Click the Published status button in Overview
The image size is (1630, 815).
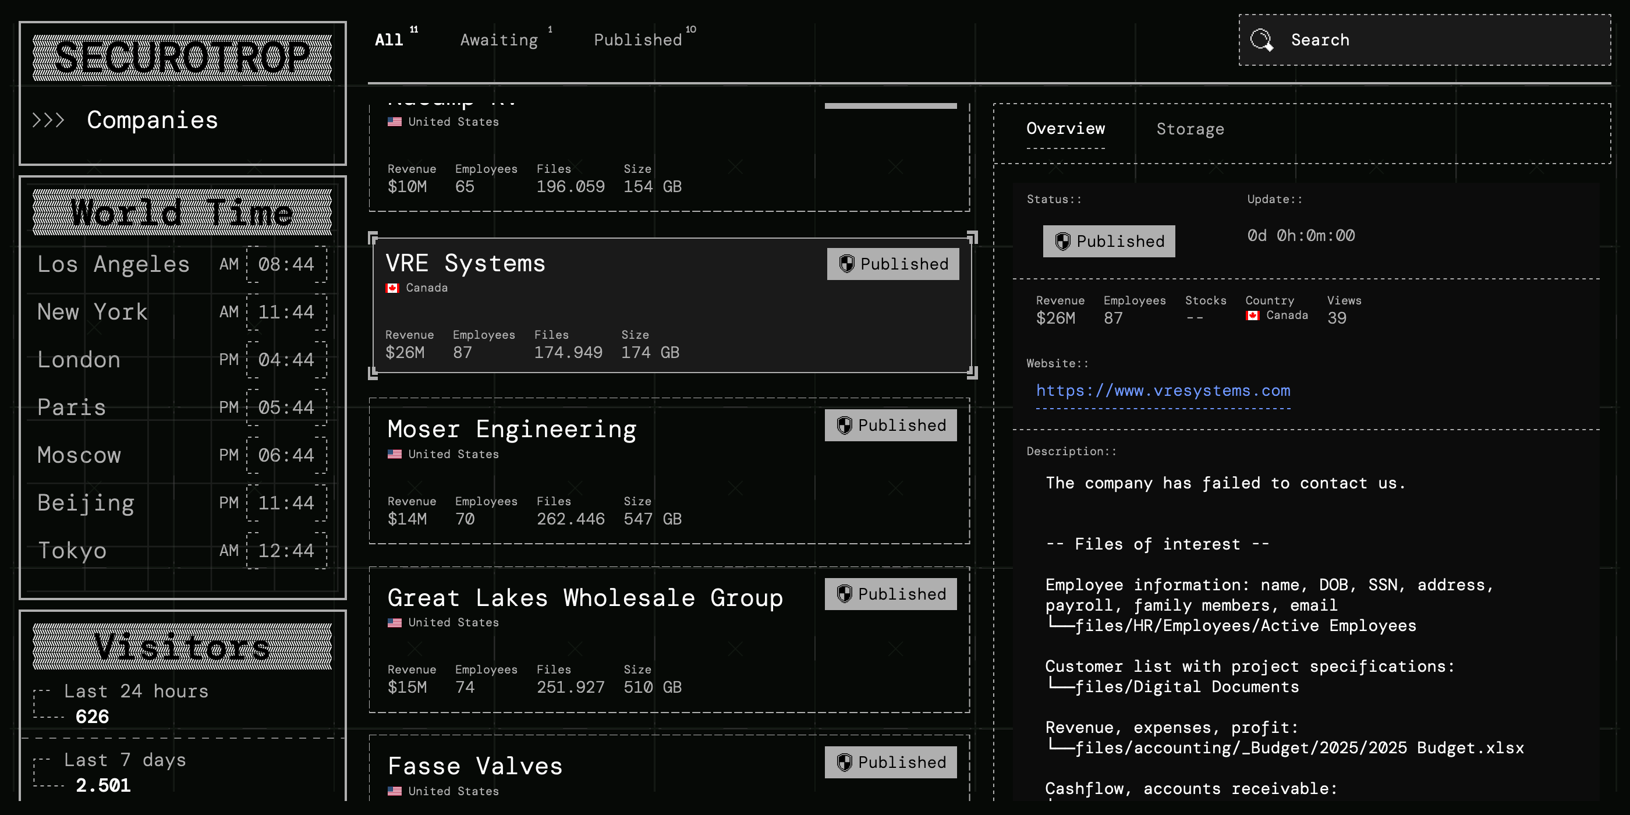click(1108, 241)
